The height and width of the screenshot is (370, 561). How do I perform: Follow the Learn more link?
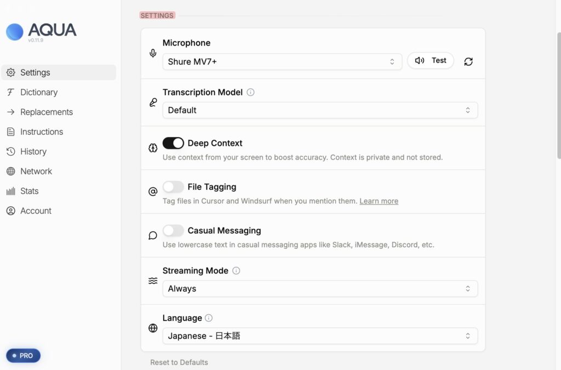(379, 201)
